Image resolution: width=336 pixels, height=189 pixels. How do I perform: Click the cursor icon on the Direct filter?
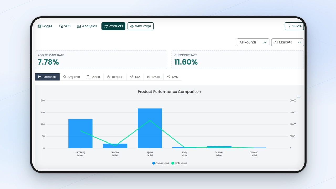tap(88, 77)
